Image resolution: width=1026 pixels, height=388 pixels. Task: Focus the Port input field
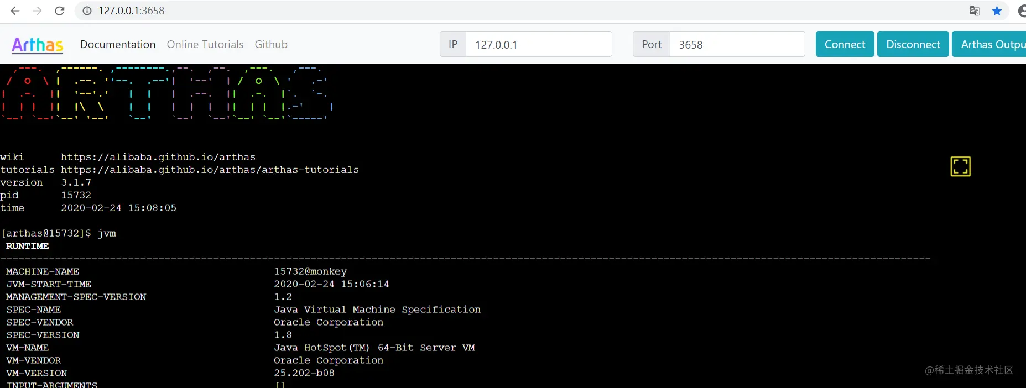pos(737,44)
